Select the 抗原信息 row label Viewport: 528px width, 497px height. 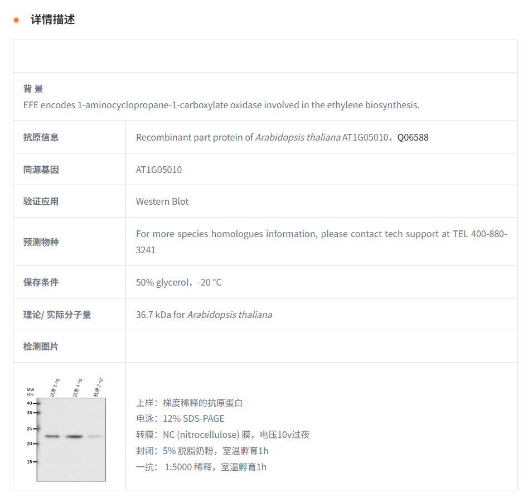[x=41, y=137]
